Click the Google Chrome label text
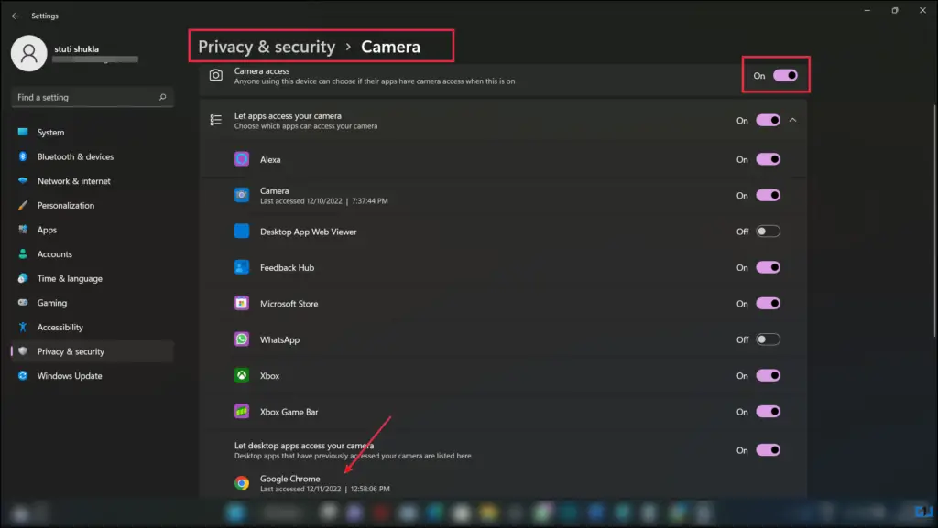938x528 pixels. tap(290, 479)
